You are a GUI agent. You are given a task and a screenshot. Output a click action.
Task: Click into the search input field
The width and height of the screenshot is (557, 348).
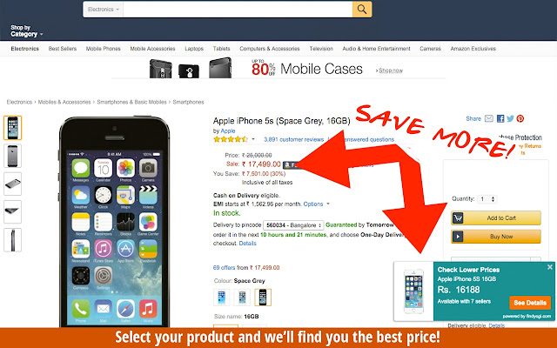(238, 10)
